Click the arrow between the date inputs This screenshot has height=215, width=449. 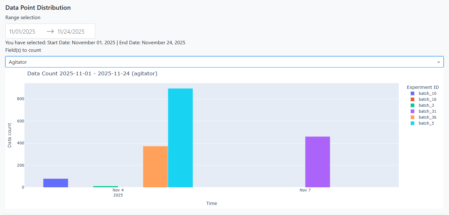point(50,32)
